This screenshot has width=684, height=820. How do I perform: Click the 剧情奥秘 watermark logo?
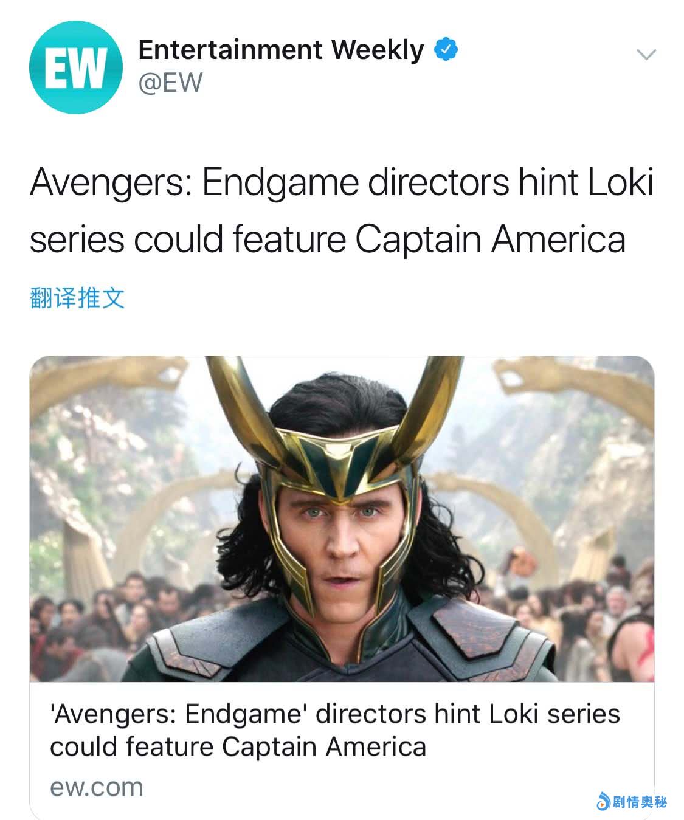point(632,802)
